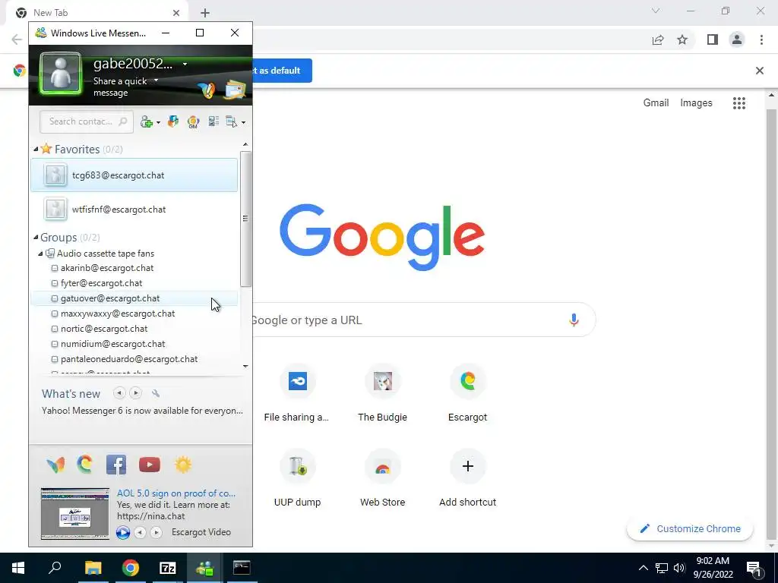Select contact wtfisfnf@escargot.chat
The width and height of the screenshot is (778, 583).
tap(134, 210)
